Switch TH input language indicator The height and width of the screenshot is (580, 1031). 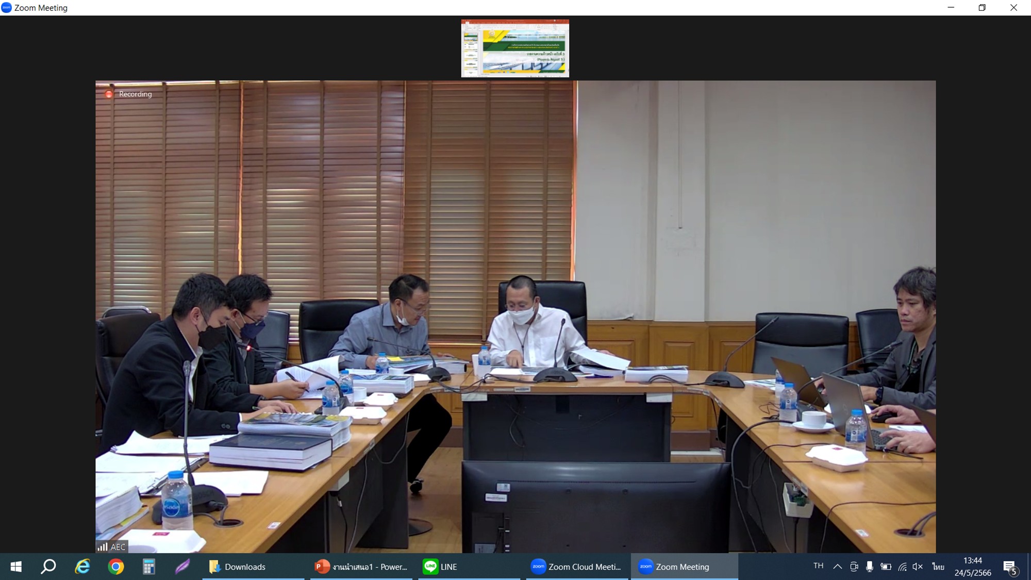pos(818,566)
